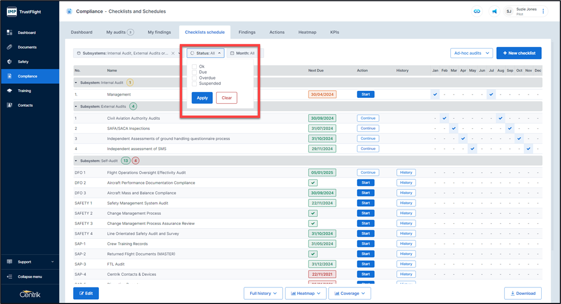The image size is (561, 304).
Task: Tick the Suspended status checkbox
Action: [195, 83]
